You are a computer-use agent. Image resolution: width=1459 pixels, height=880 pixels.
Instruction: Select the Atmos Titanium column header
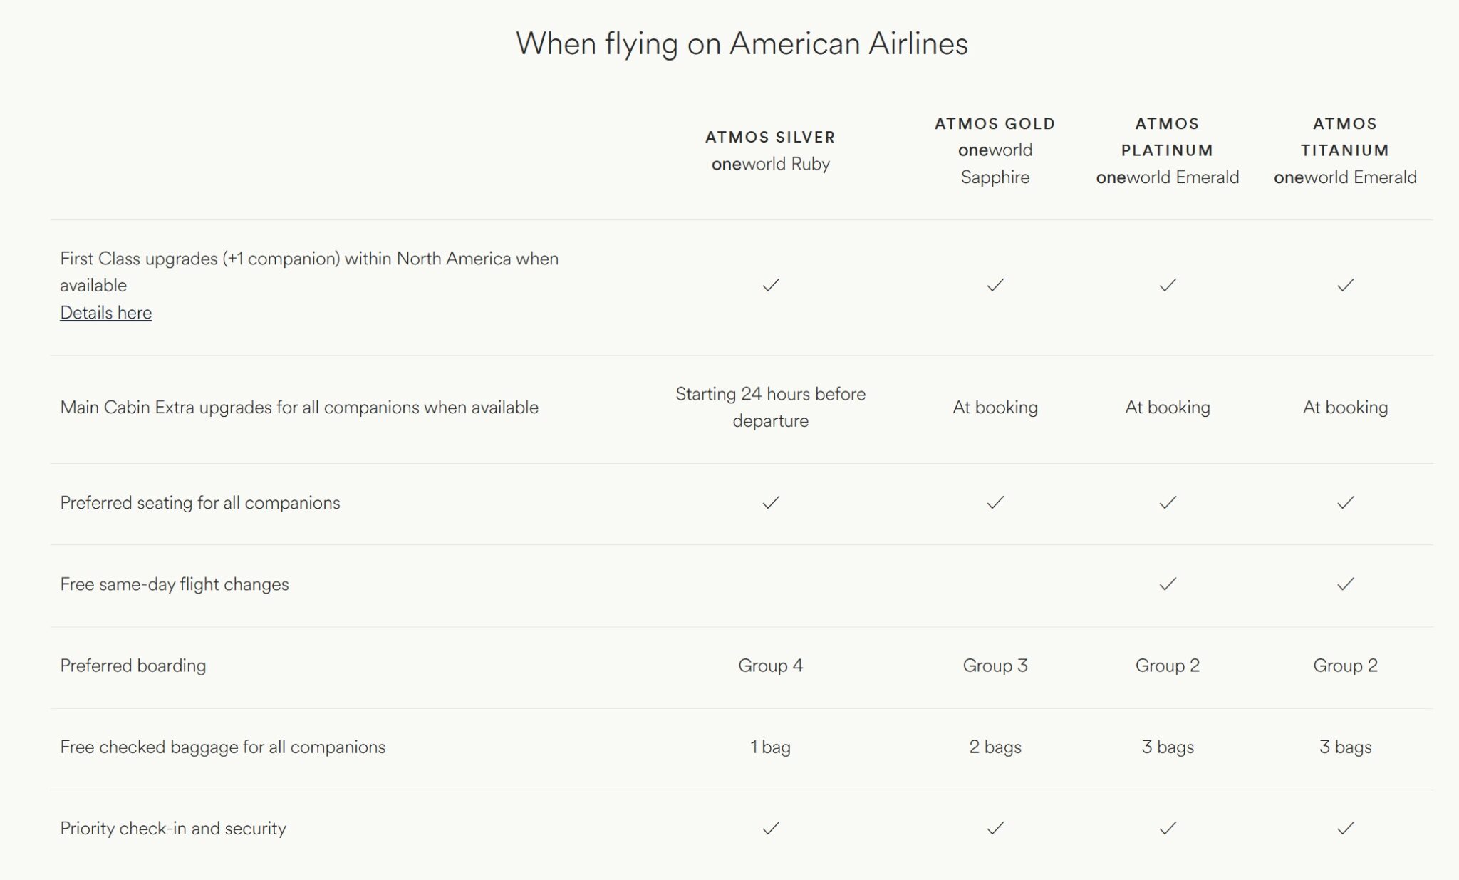1346,150
